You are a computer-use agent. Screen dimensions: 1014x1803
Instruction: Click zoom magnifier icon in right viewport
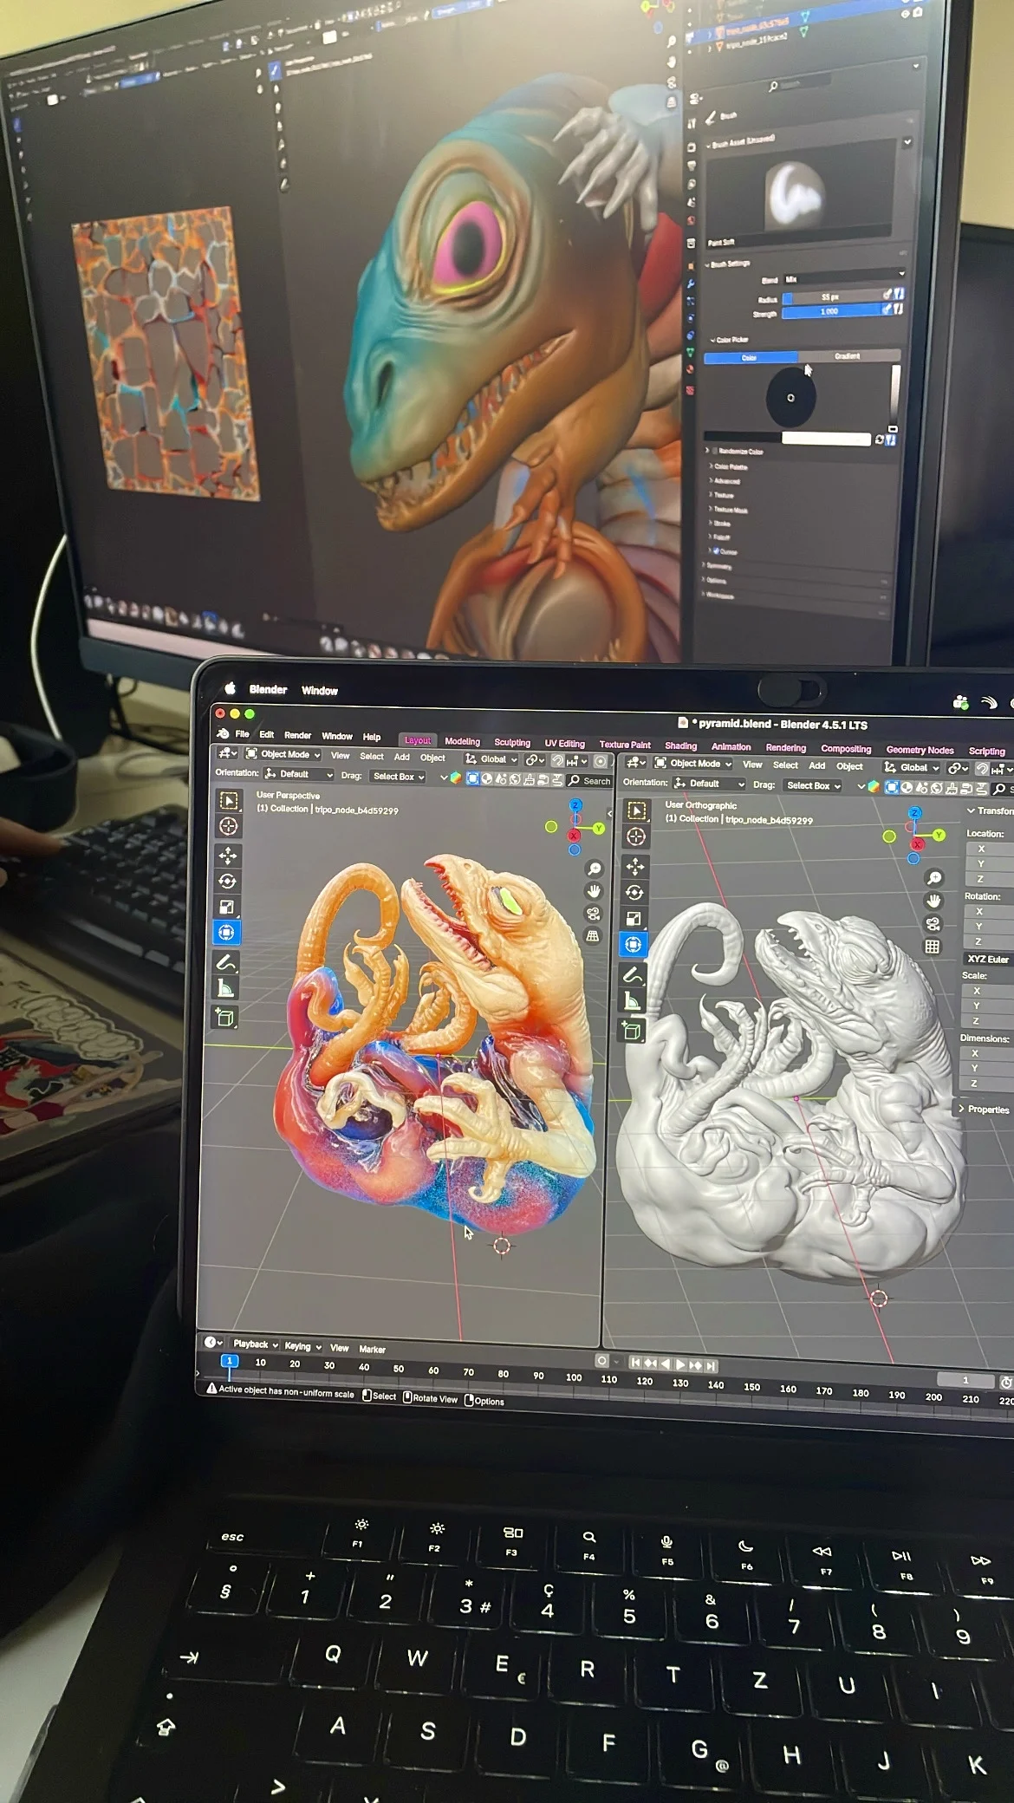pyautogui.click(x=933, y=877)
